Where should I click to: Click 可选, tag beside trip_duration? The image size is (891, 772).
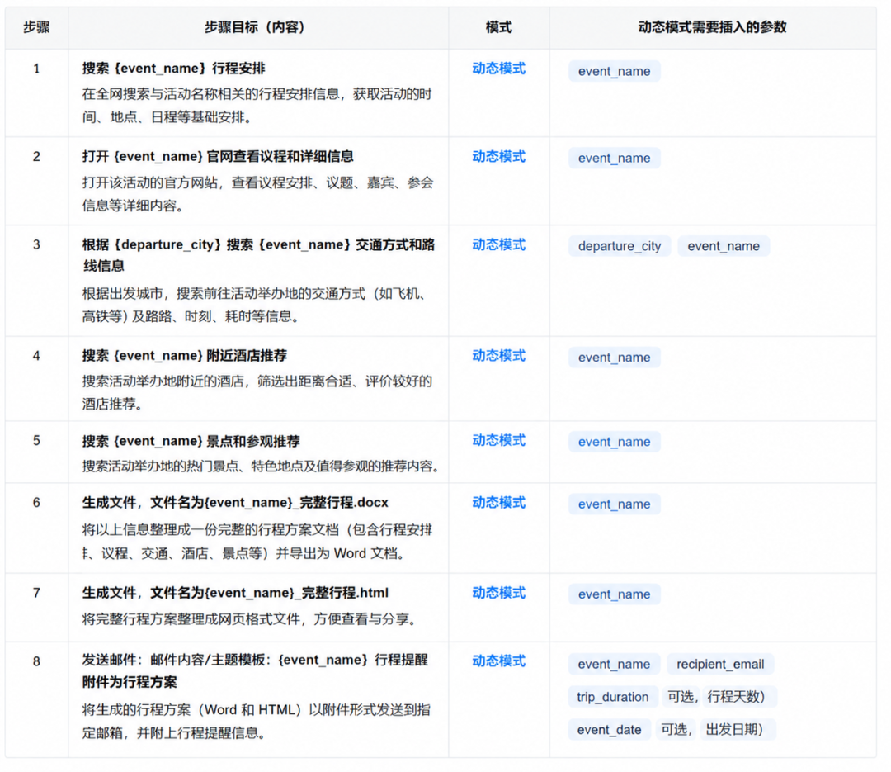coord(681,697)
